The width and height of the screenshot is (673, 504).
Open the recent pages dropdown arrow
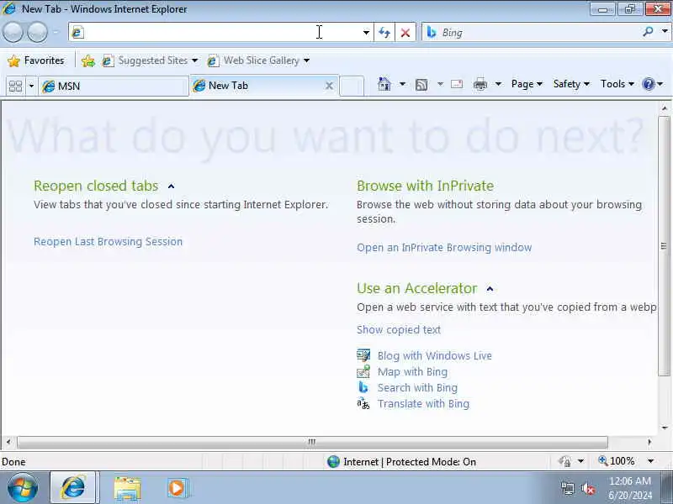pyautogui.click(x=56, y=32)
